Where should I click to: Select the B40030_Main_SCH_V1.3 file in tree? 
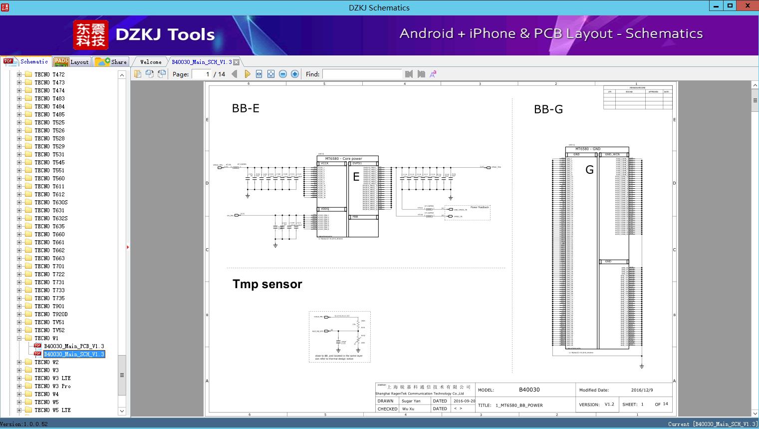74,354
